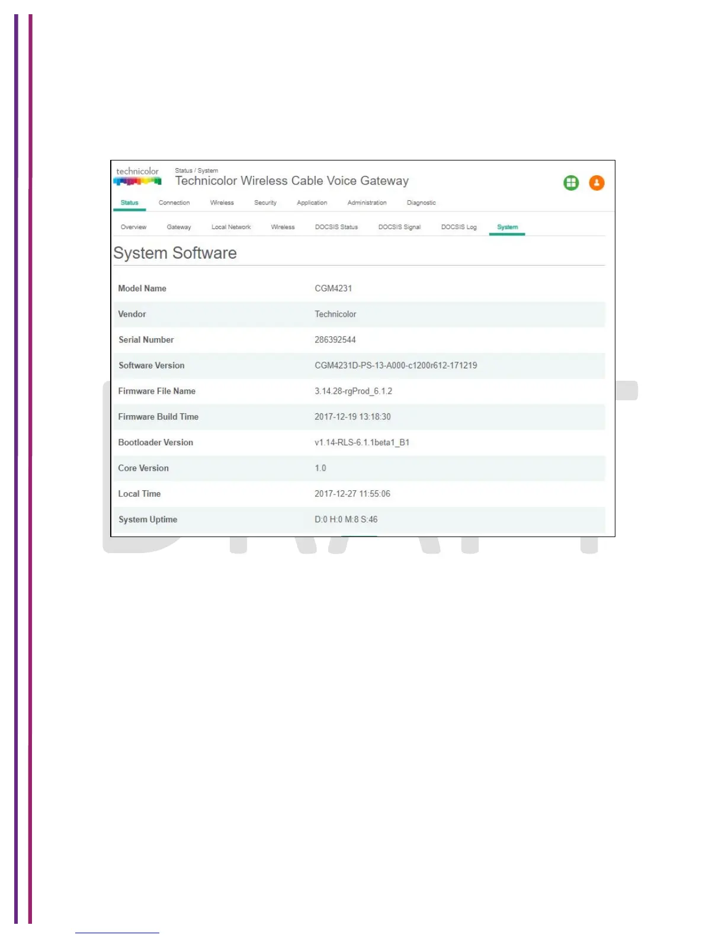
Task: Click the Firmware Build Time label
Action: pyautogui.click(x=158, y=416)
